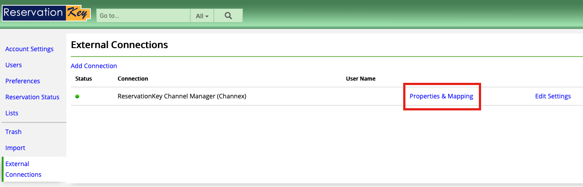Click the Add Connection link

point(94,66)
